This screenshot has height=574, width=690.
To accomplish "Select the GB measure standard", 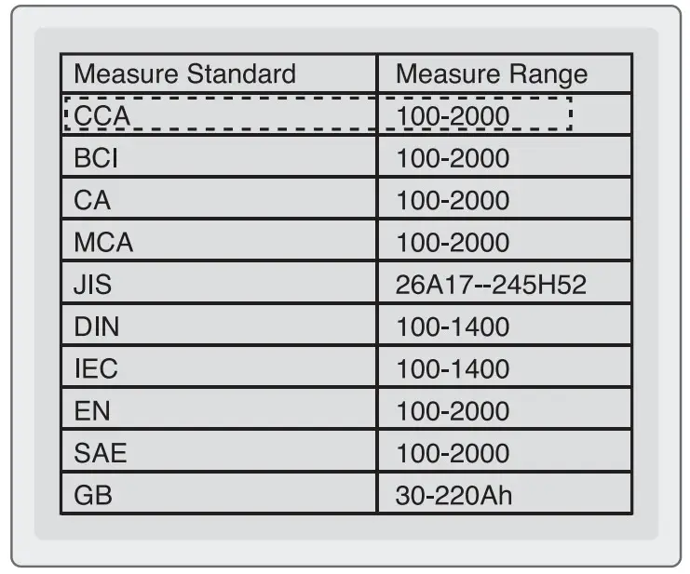I will pos(93,495).
